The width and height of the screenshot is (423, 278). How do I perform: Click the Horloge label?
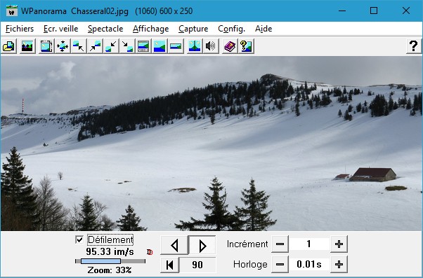(x=250, y=264)
